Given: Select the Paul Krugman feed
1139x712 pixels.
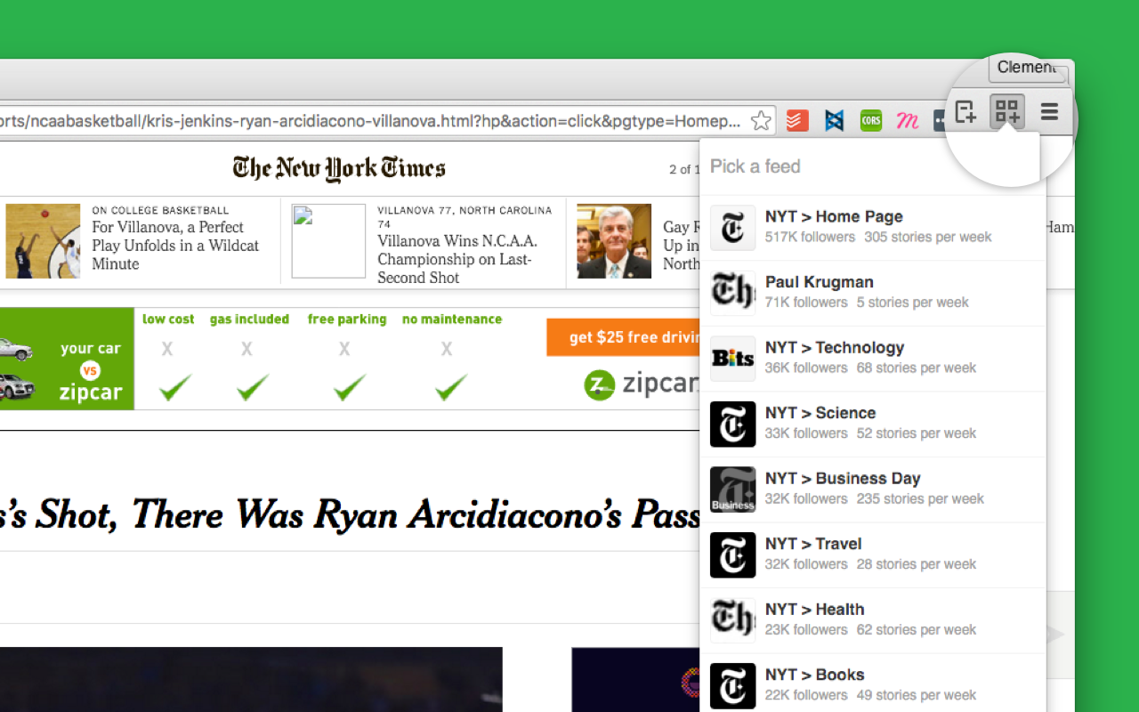Looking at the screenshot, I should tap(873, 293).
